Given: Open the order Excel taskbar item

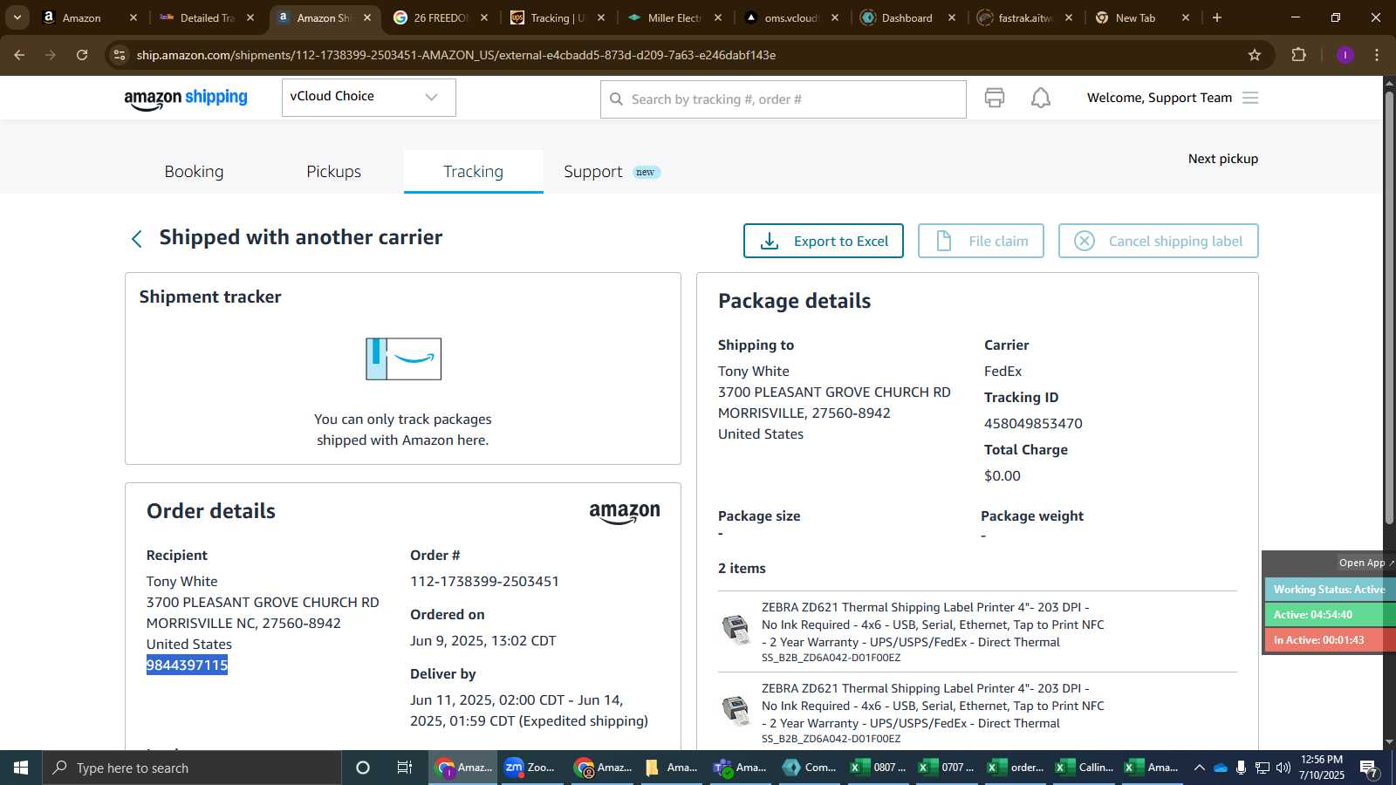Looking at the screenshot, I should (x=1016, y=768).
